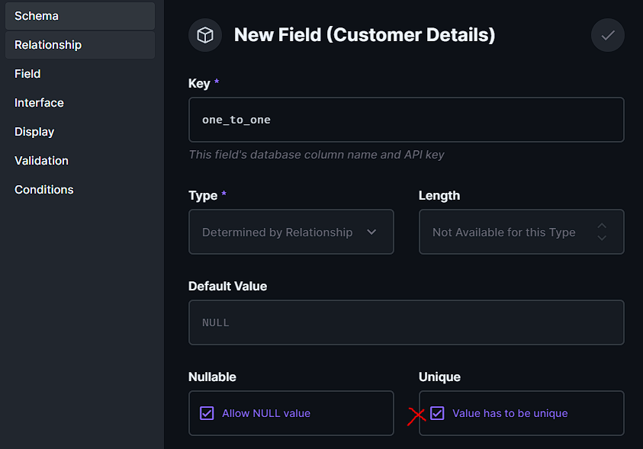643x449 pixels.
Task: Open the Relationship section
Action: [79, 45]
